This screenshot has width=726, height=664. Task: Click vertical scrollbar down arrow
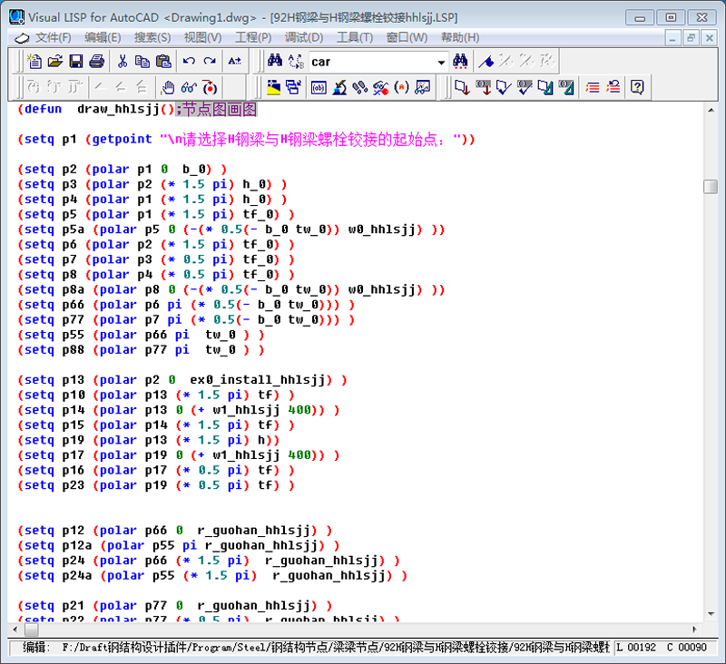711,613
